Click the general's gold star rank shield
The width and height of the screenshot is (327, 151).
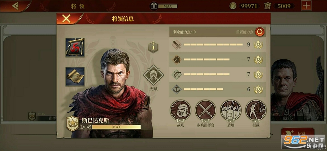click(x=73, y=123)
